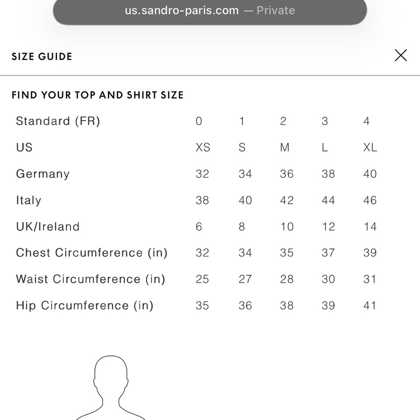Select Germany size 36 cell
This screenshot has height=420, width=420.
coord(286,174)
